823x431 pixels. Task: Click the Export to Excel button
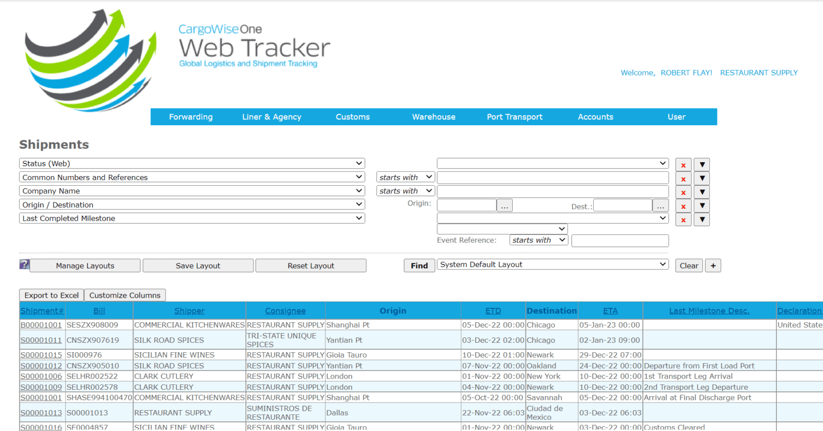[51, 295]
